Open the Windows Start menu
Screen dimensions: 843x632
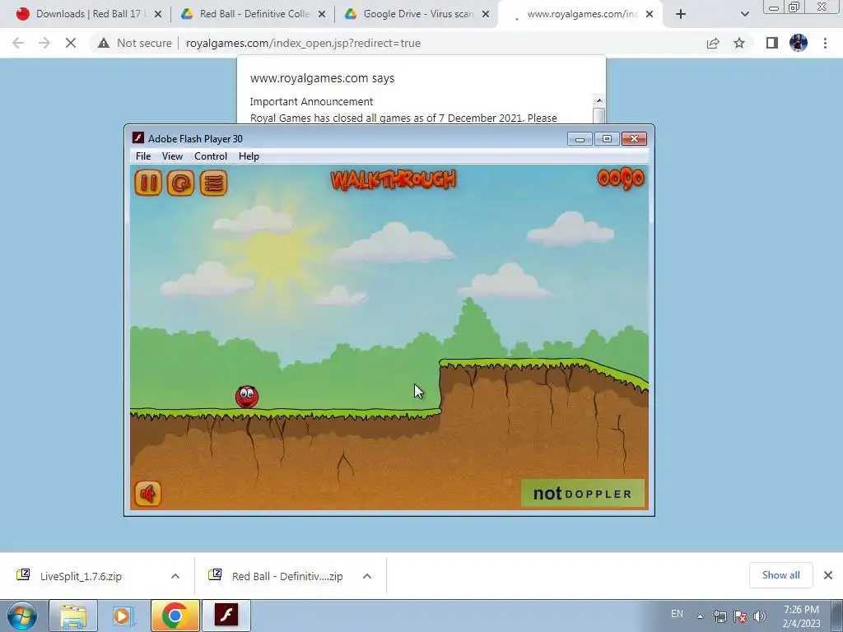click(21, 616)
